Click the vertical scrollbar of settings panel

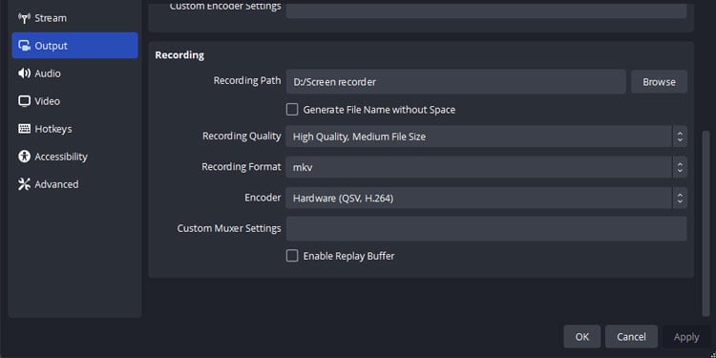705,223
